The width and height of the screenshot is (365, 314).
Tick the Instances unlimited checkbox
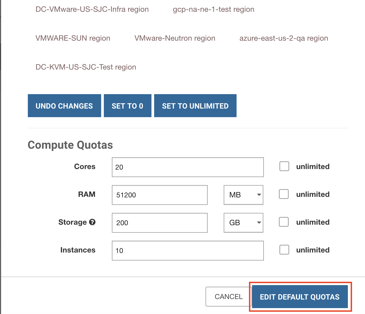pos(284,250)
